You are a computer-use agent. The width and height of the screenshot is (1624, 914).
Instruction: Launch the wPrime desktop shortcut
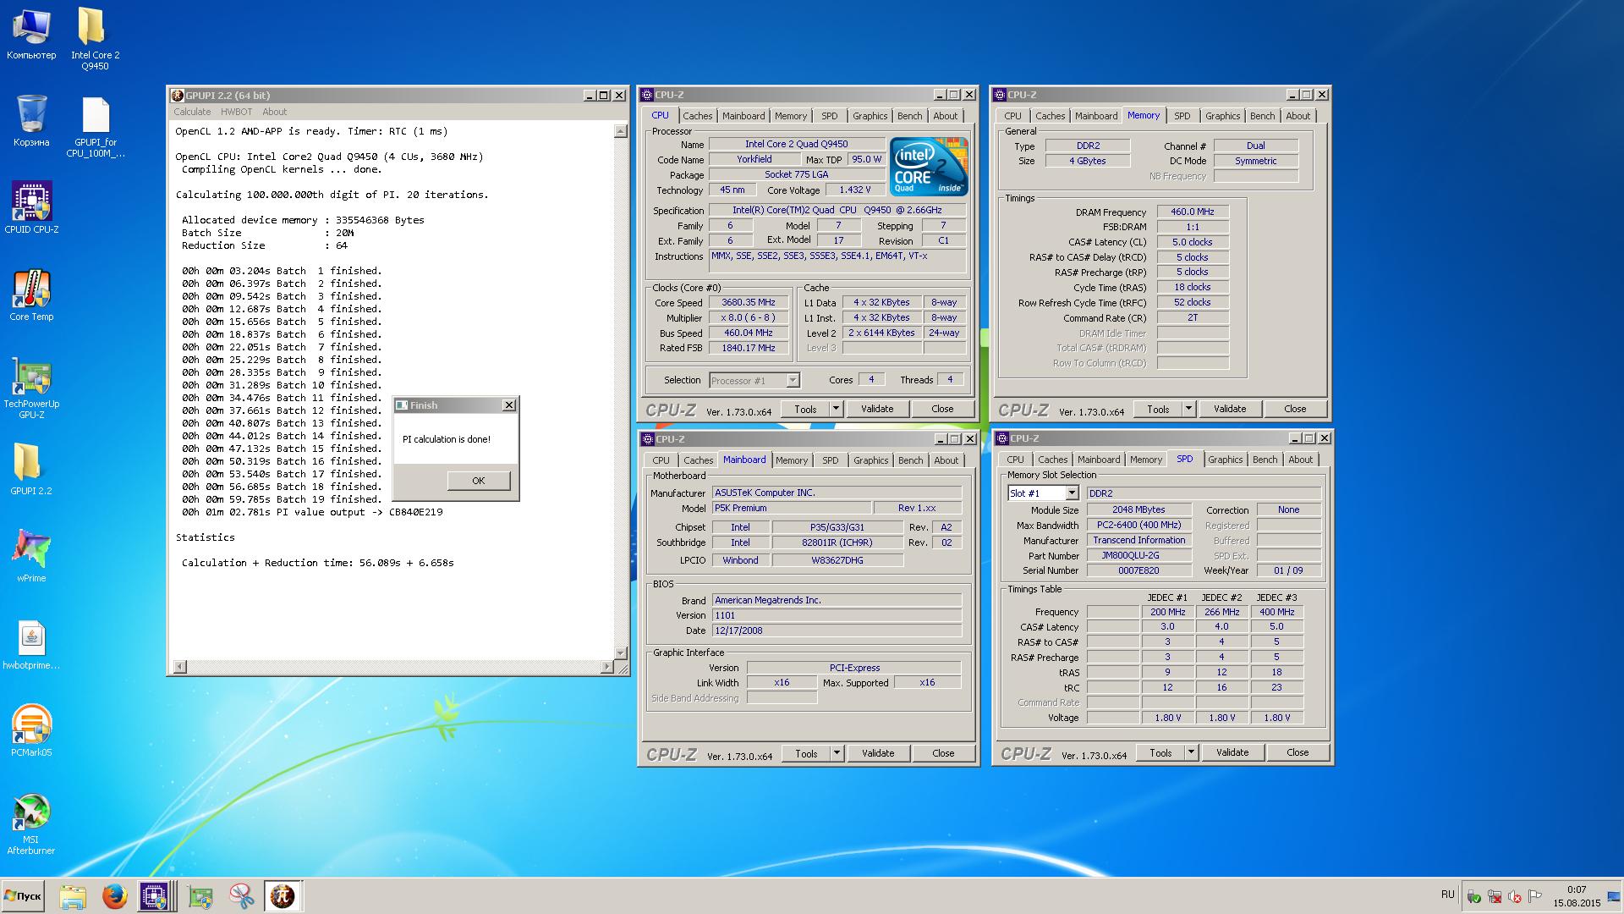(x=31, y=556)
